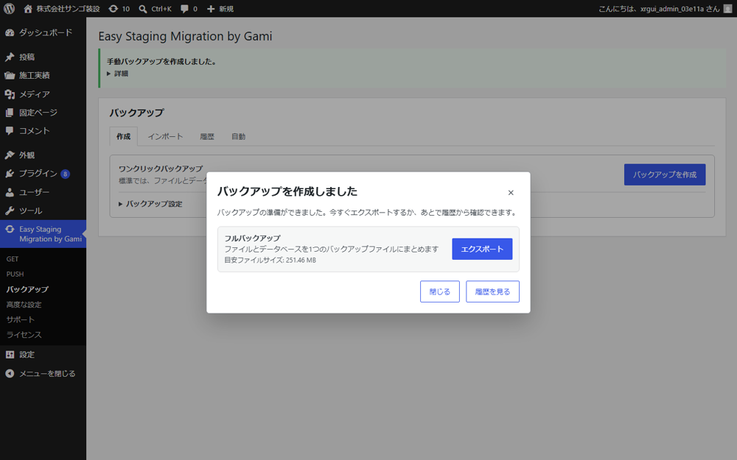
Task: Click the 目安ファイルサイズ: 251.46 MB text
Action: coord(270,260)
